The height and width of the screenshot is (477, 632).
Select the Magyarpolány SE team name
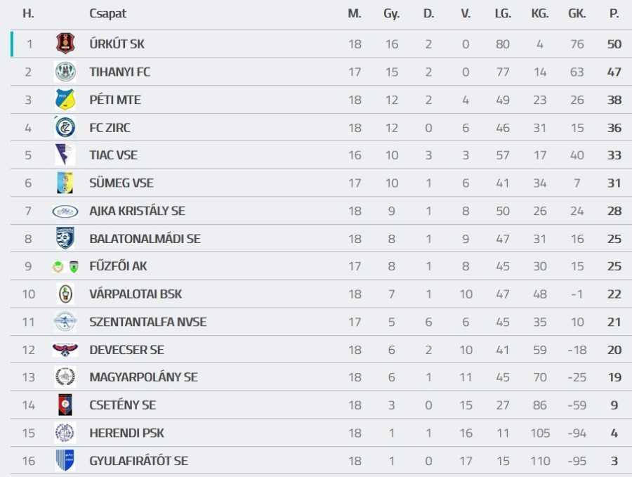pos(143,377)
